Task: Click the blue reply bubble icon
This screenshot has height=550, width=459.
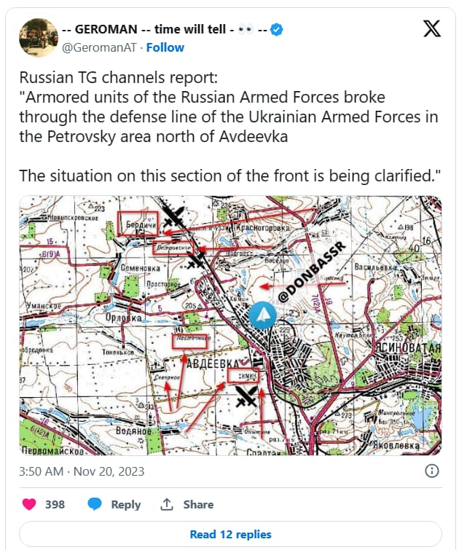Action: coord(95,504)
